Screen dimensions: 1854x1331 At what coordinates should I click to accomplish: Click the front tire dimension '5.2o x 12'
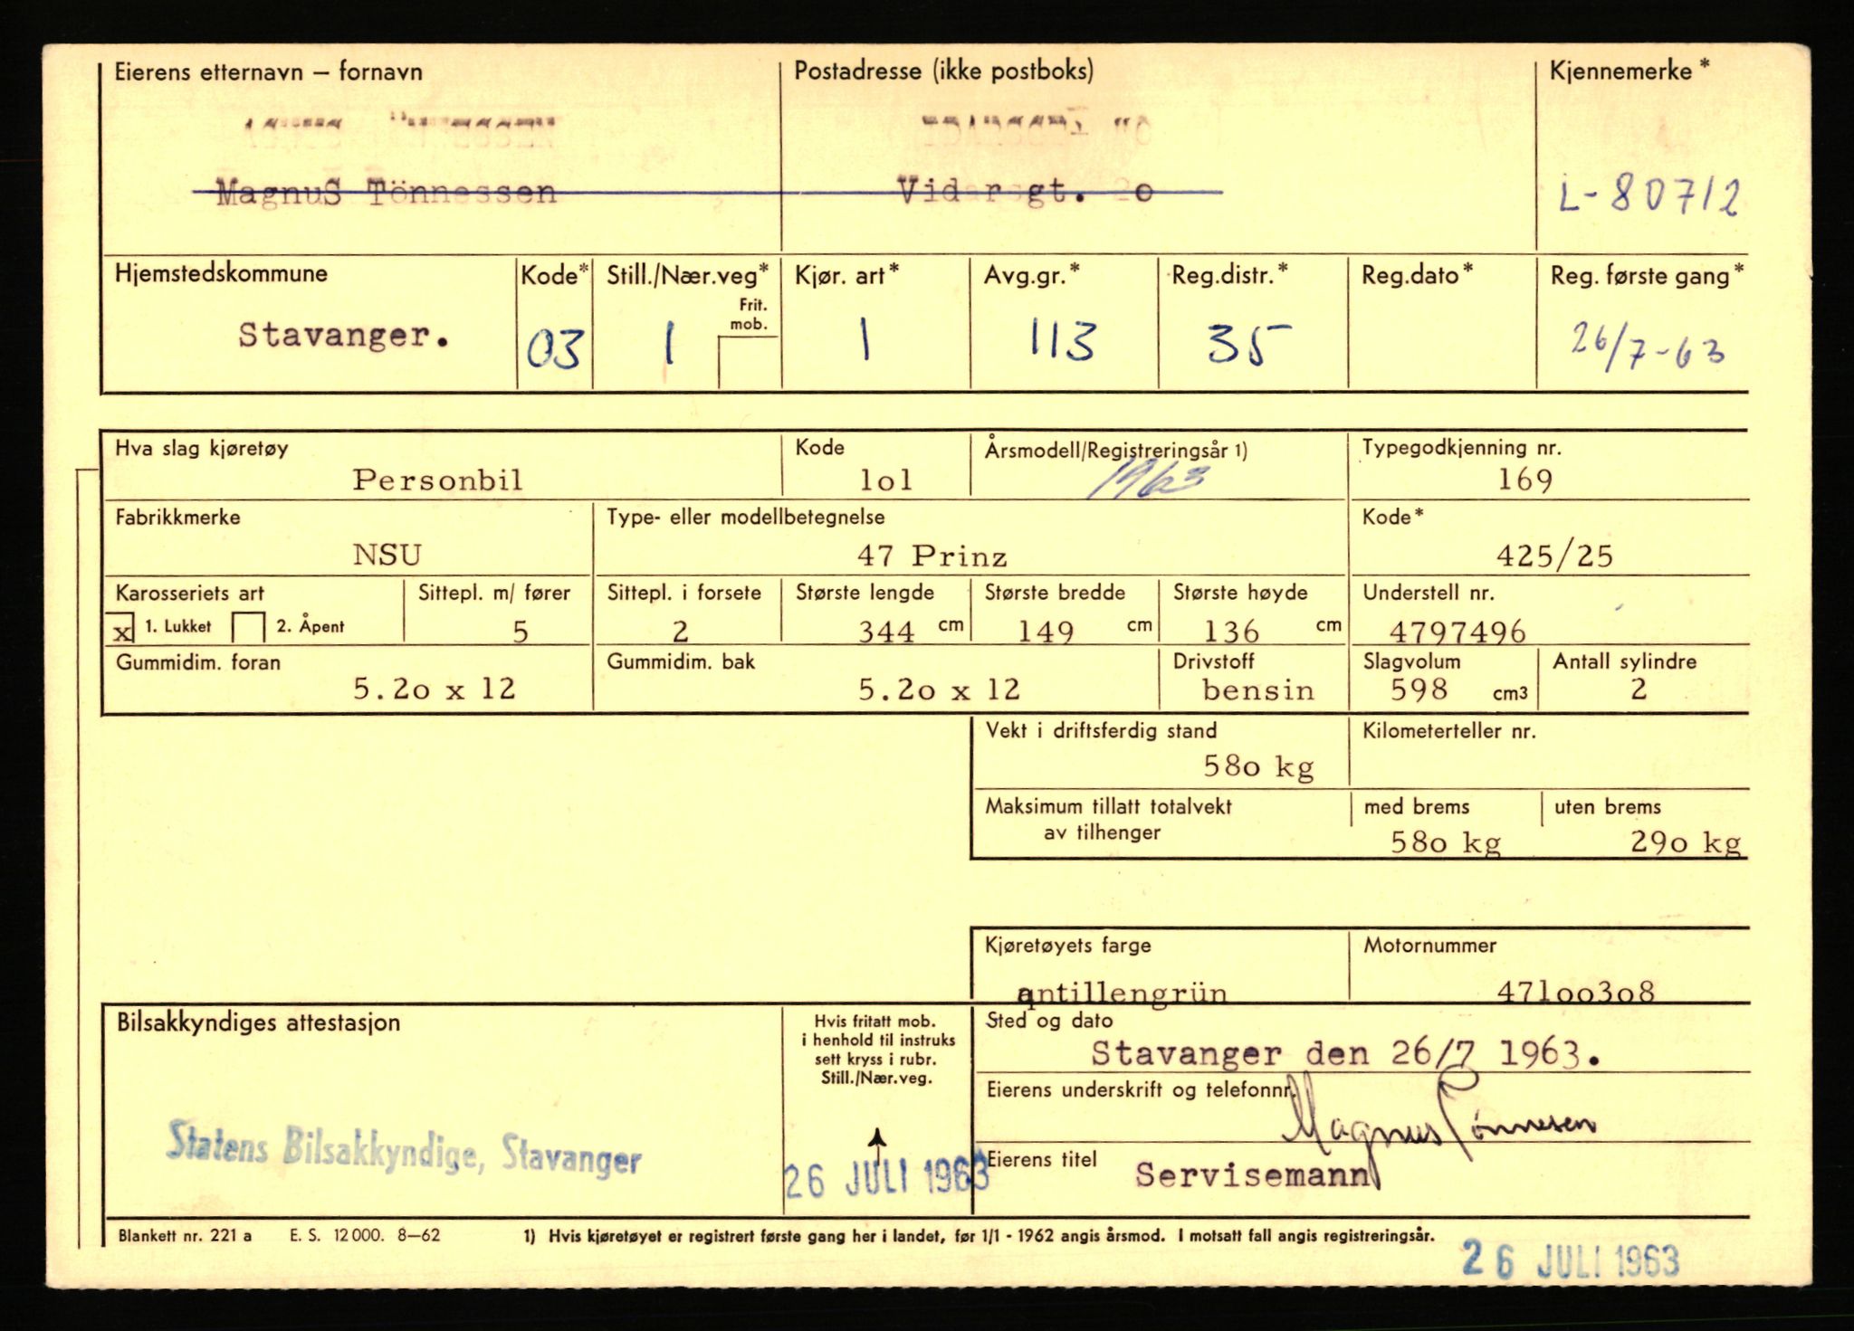click(435, 689)
